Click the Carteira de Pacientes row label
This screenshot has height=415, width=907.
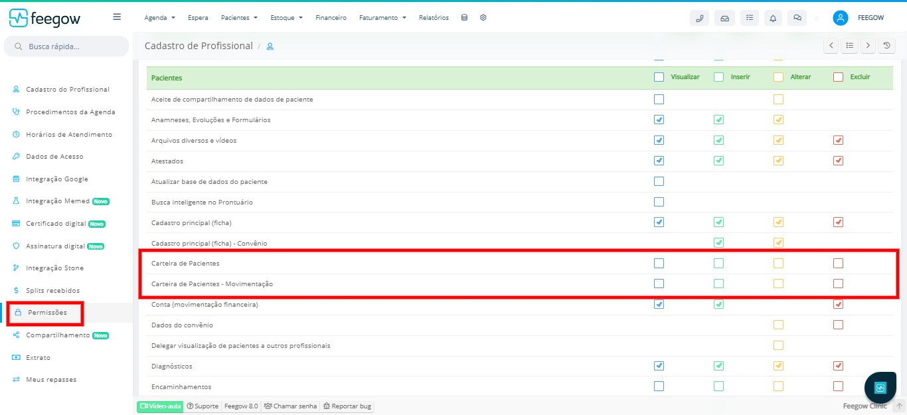(185, 264)
